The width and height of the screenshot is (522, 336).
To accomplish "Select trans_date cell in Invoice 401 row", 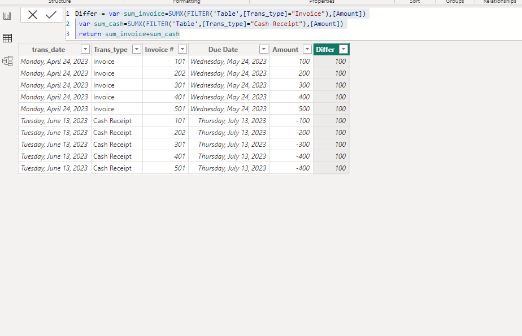I will tap(55, 97).
